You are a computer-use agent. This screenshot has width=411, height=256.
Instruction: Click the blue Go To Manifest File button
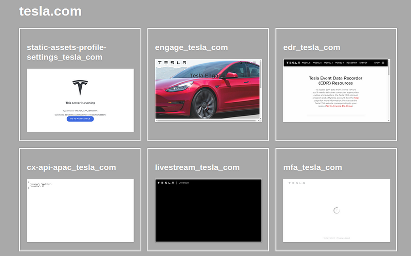[x=80, y=119]
